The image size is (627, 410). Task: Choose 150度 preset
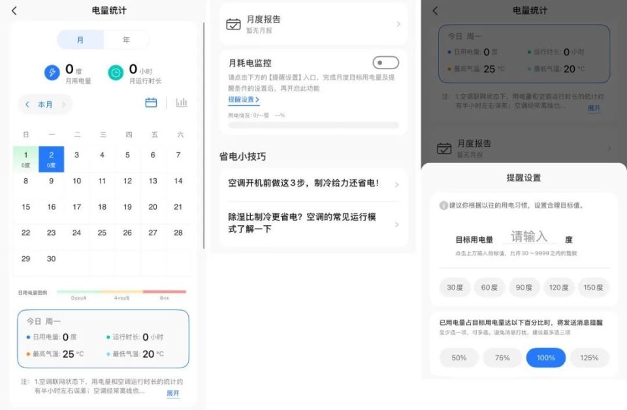pyautogui.click(x=594, y=288)
